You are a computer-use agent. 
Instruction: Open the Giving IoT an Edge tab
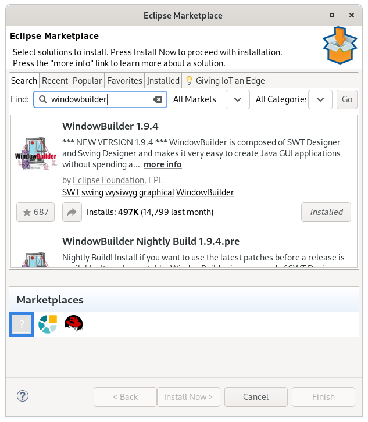tap(225, 80)
